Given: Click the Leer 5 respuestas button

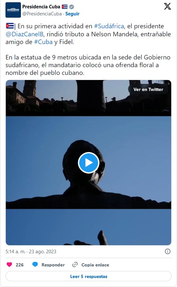Looking at the screenshot, I should (x=88, y=276).
